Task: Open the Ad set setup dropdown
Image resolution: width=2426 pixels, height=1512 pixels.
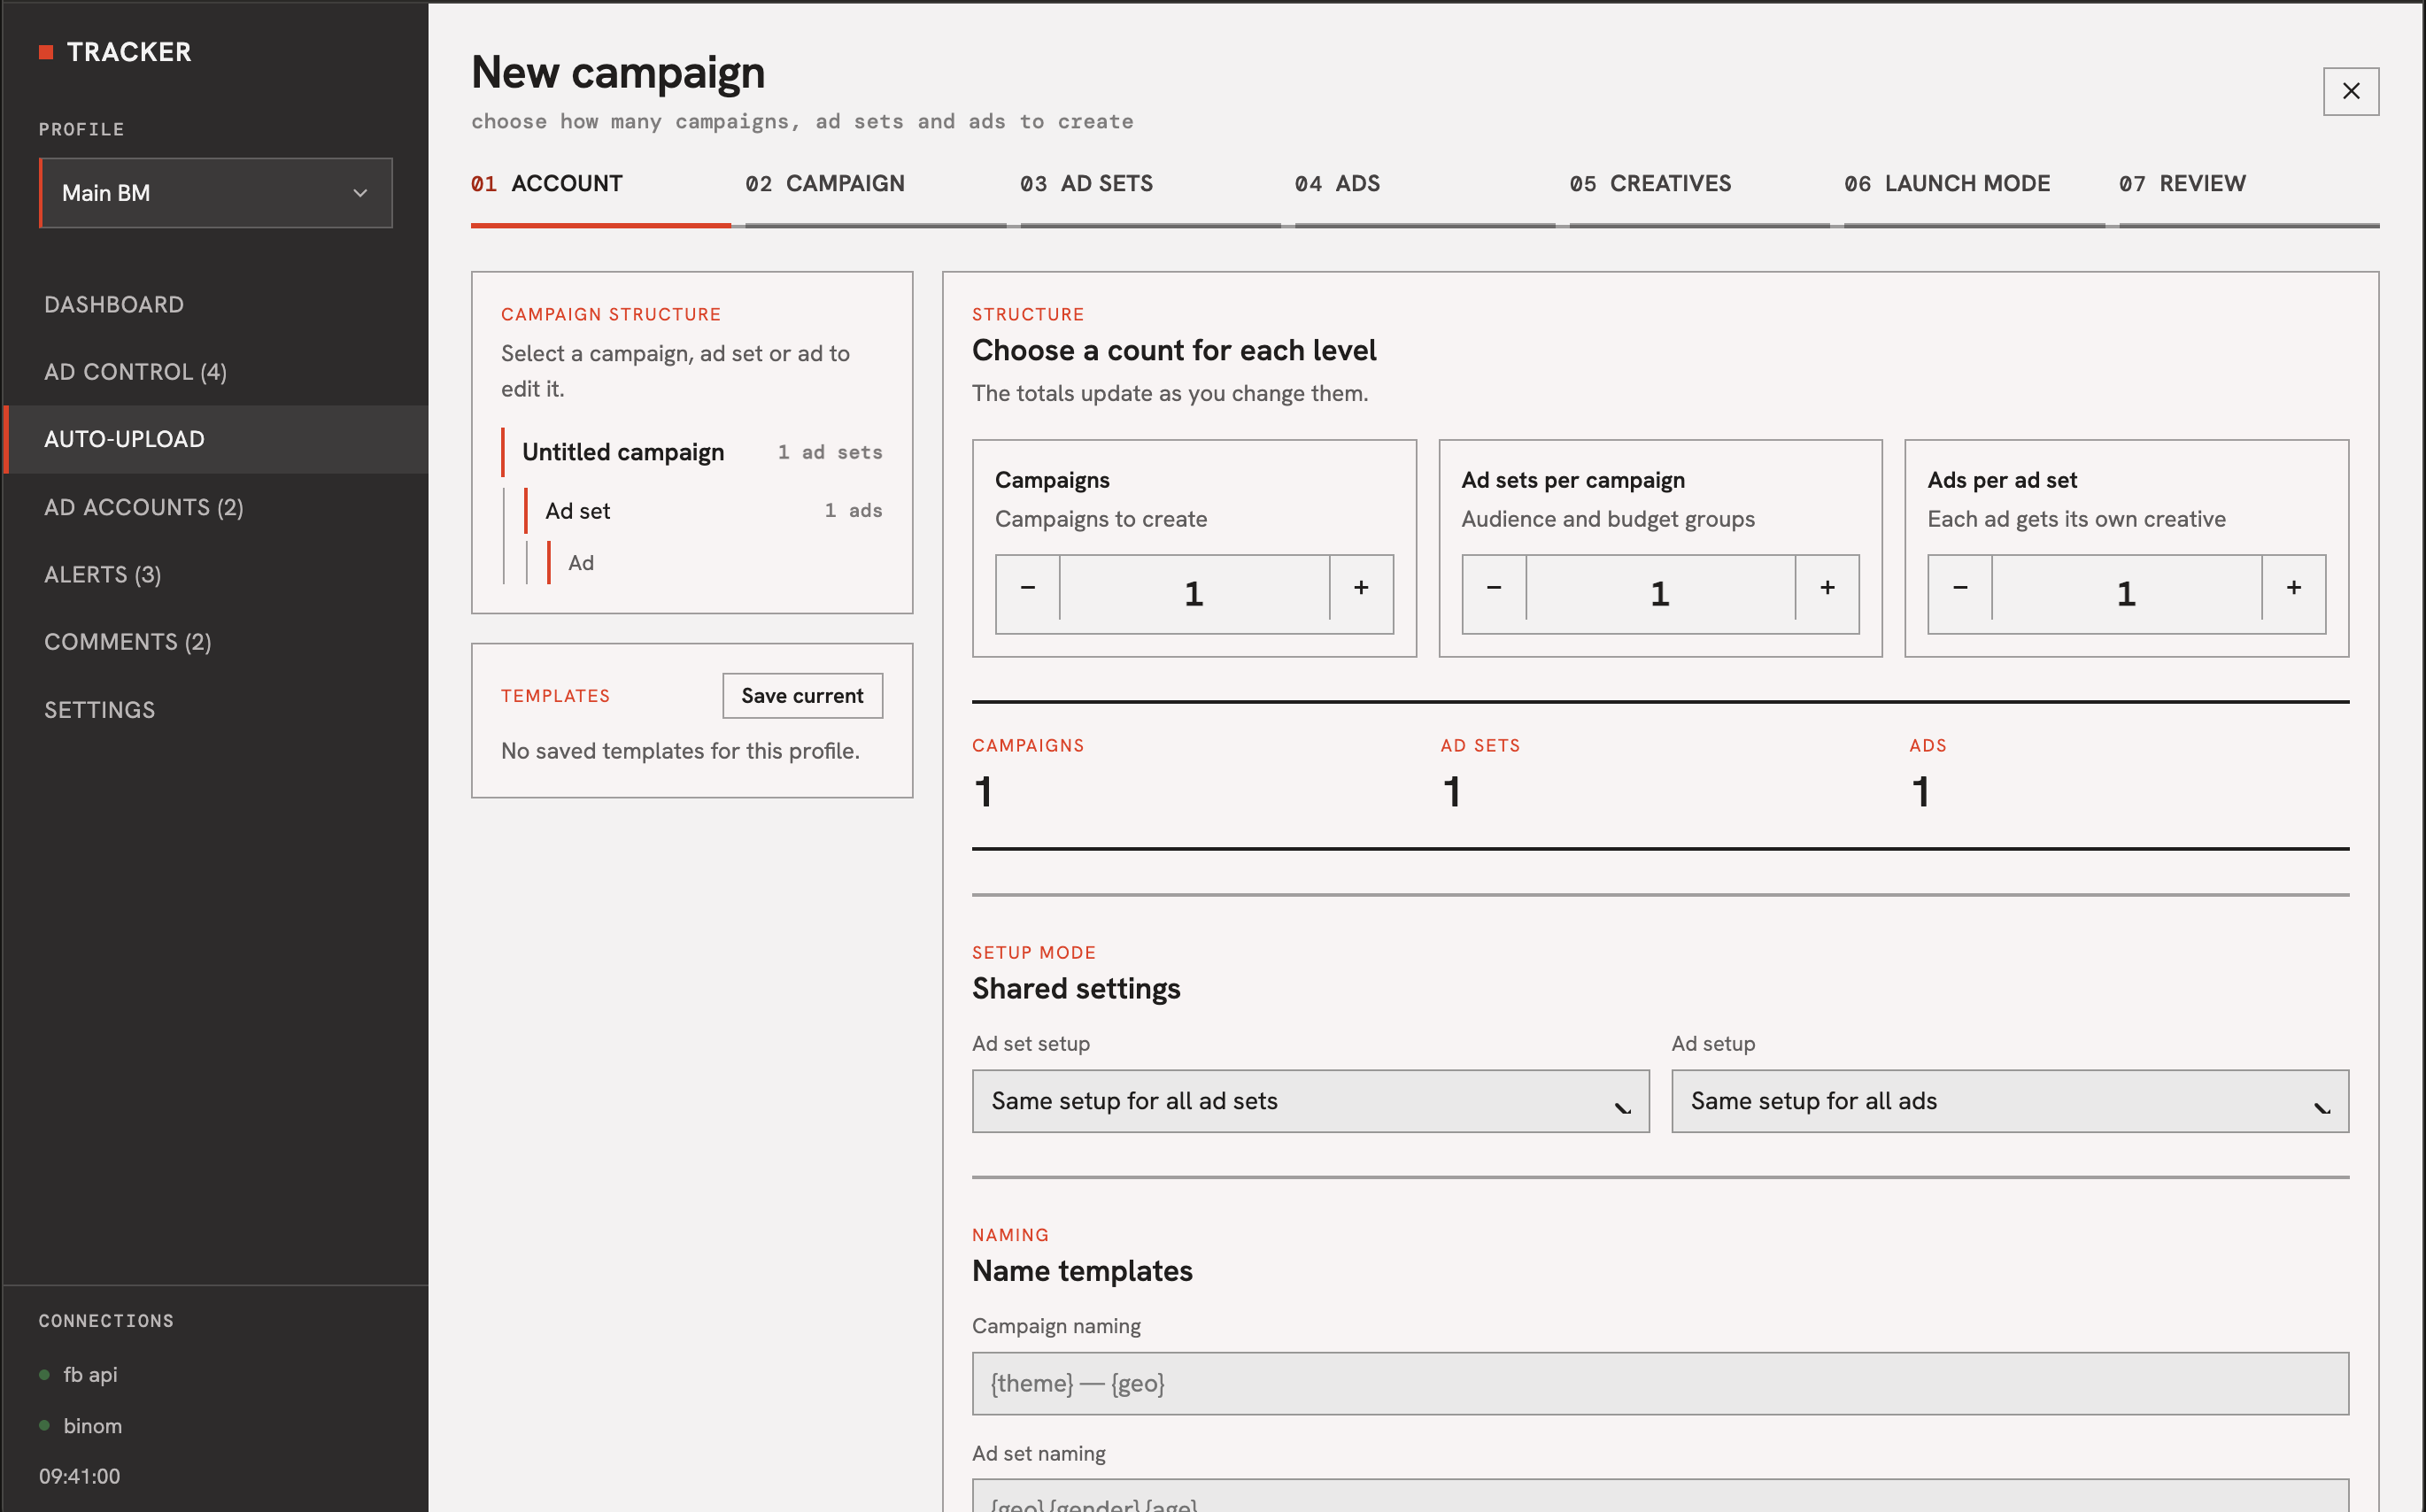Action: 1310,1101
